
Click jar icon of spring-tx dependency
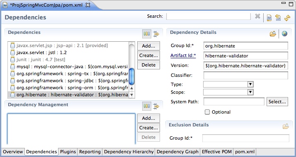(x=12, y=74)
